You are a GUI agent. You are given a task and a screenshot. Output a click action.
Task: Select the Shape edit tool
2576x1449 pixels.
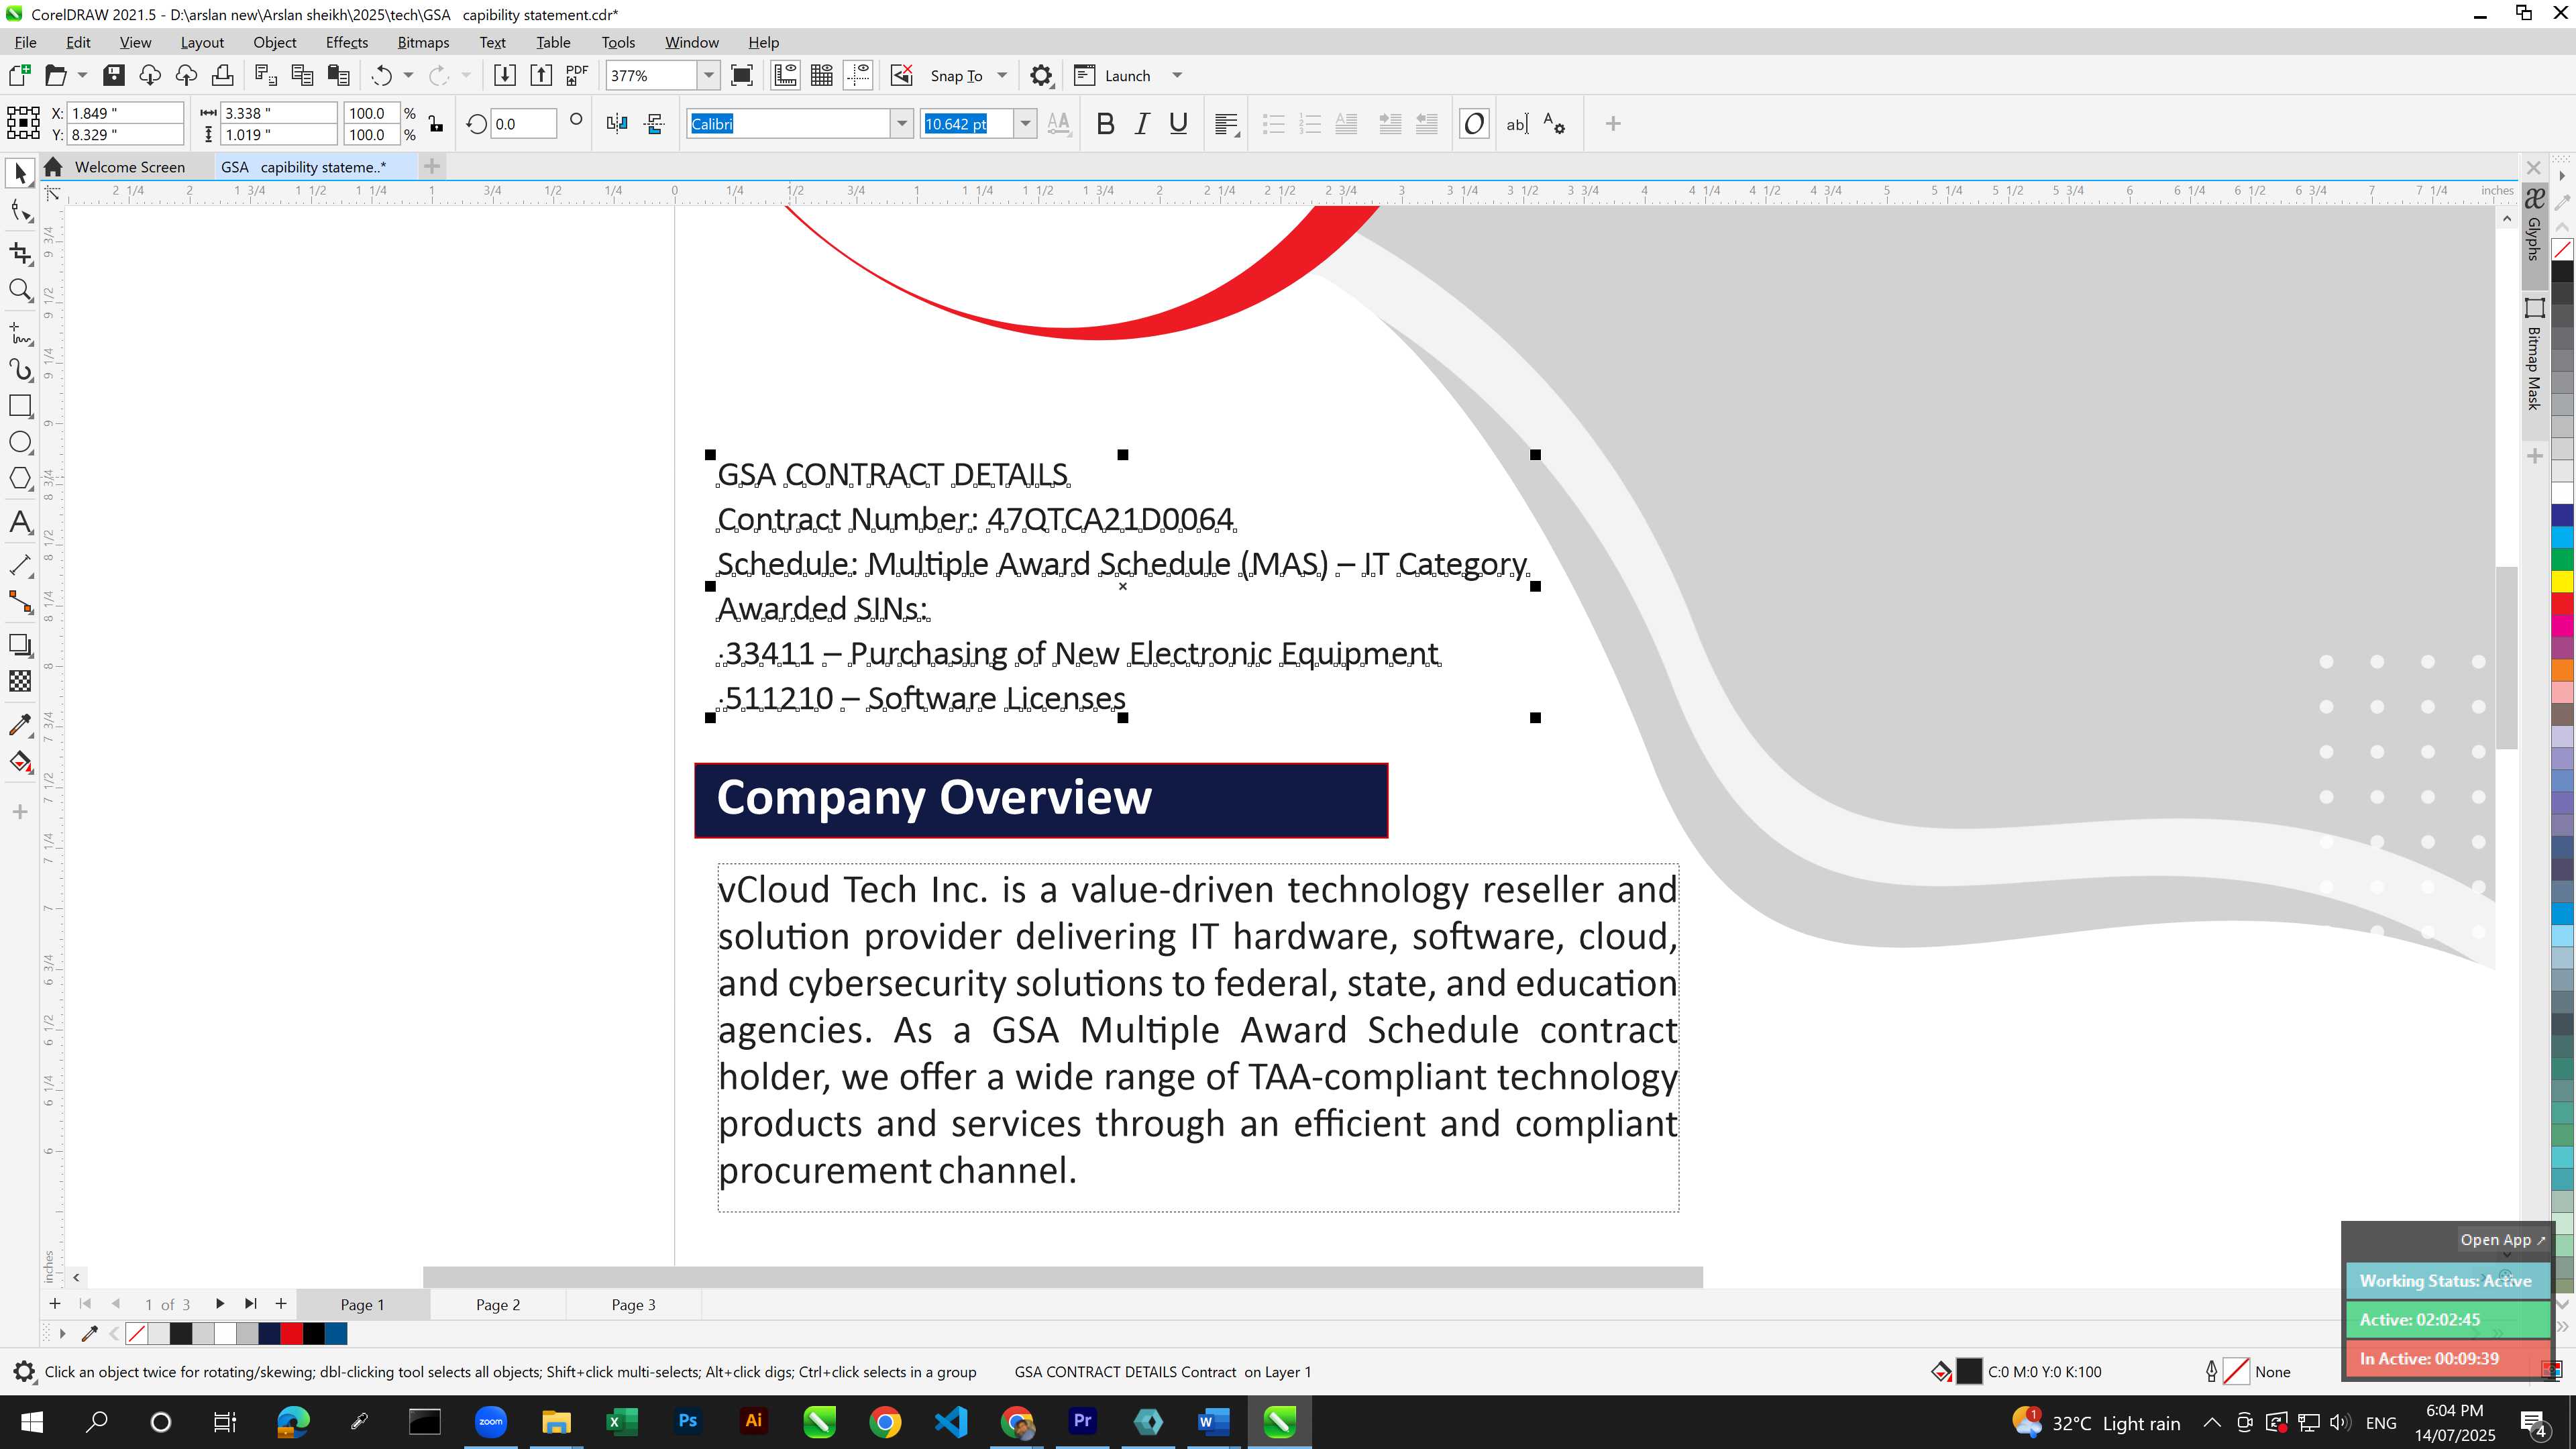click(x=20, y=211)
